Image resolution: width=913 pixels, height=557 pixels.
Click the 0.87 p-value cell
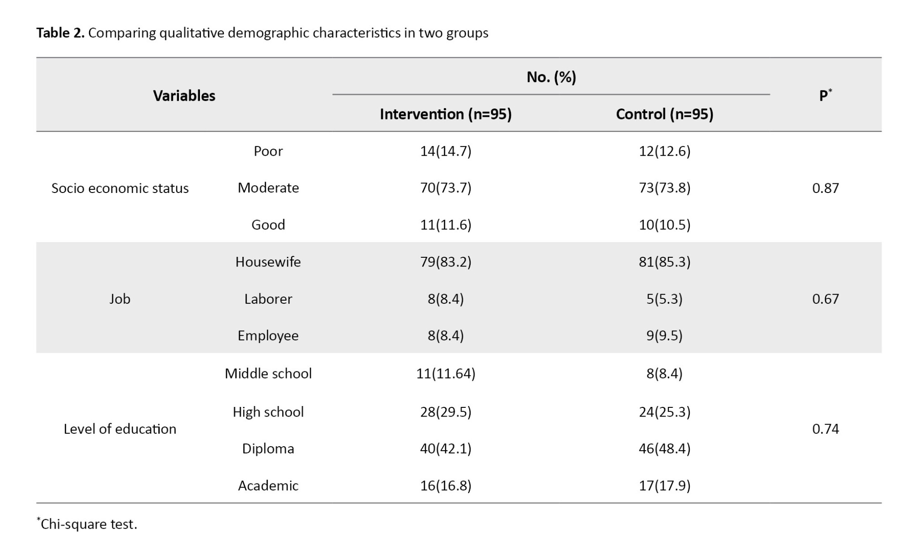[825, 188]
